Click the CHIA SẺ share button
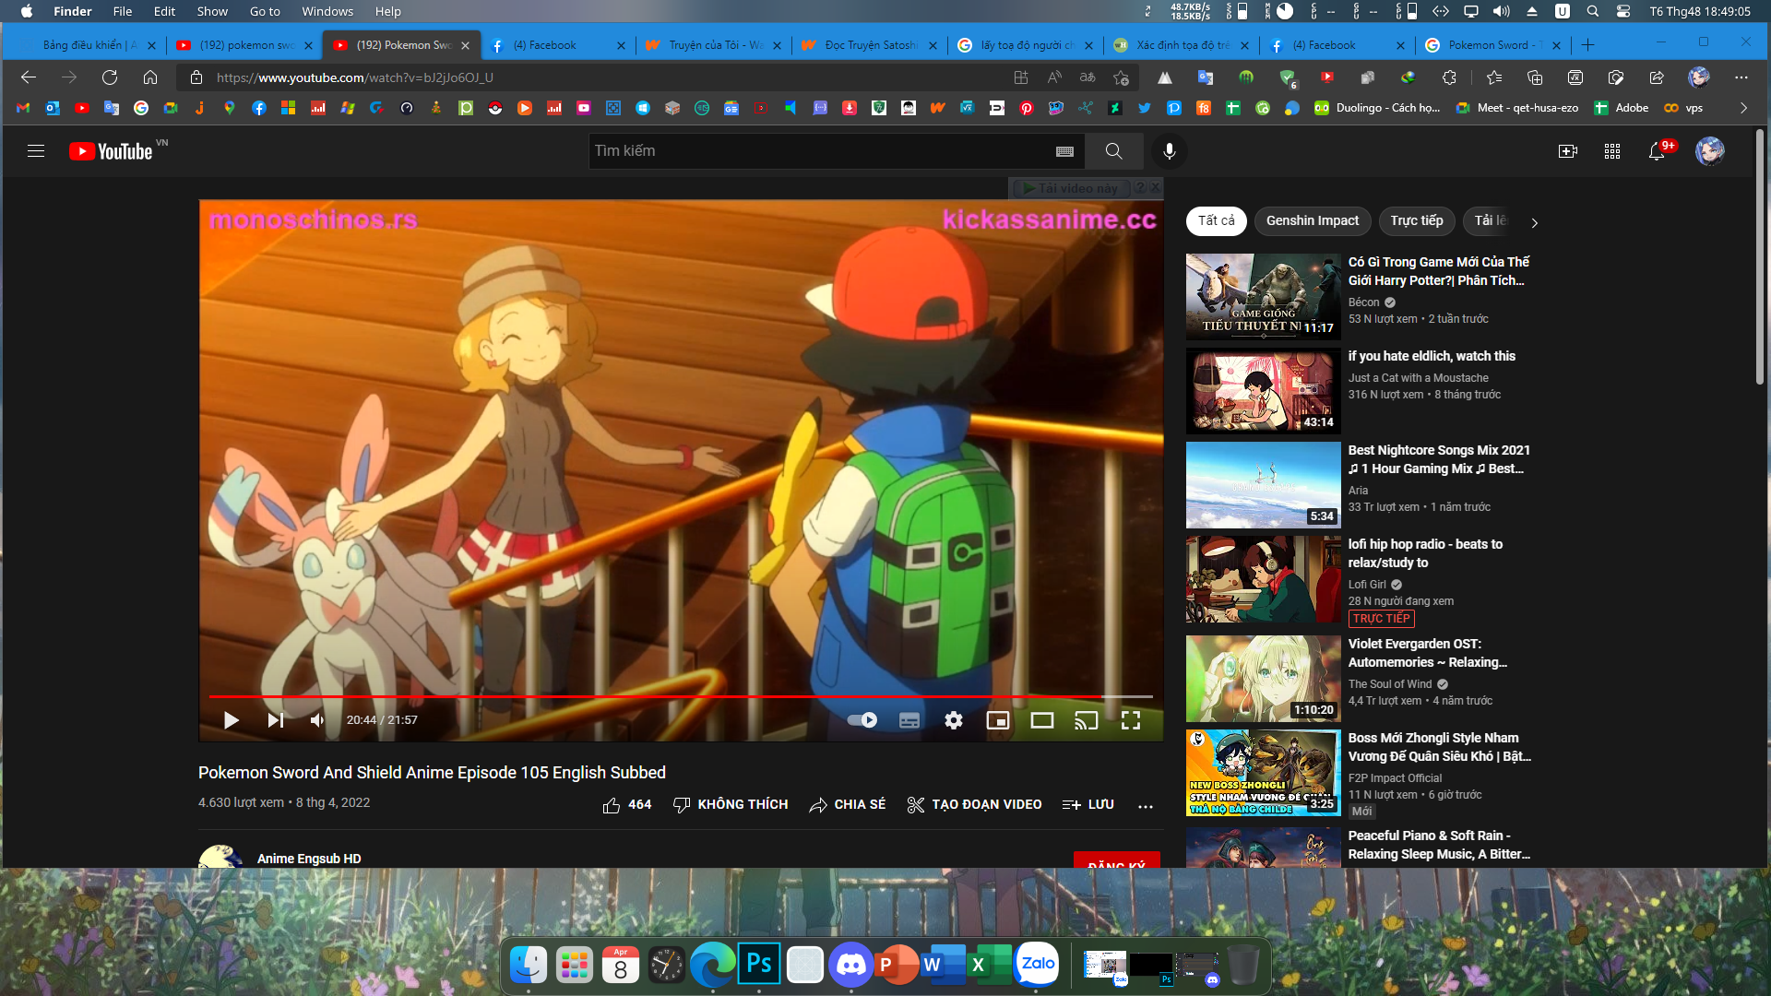 click(848, 805)
